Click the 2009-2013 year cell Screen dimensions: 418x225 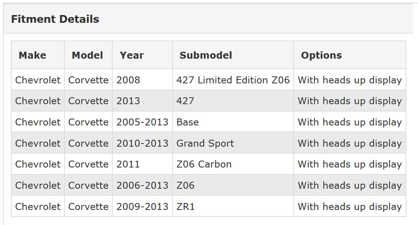tap(142, 206)
